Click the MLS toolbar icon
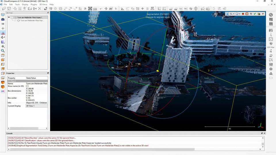 point(208,9)
